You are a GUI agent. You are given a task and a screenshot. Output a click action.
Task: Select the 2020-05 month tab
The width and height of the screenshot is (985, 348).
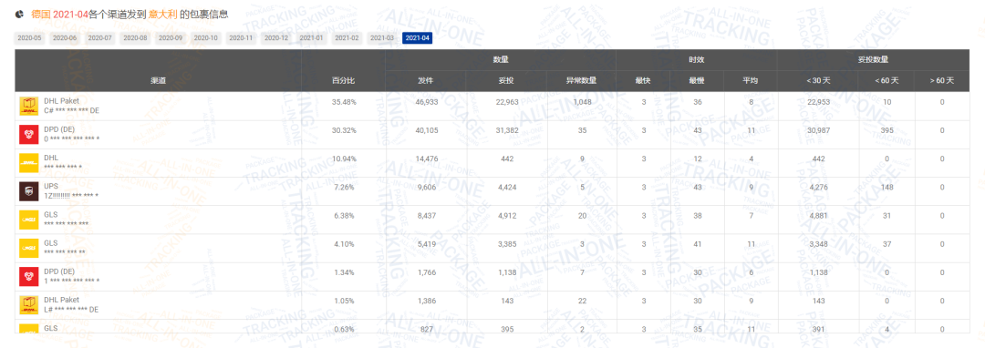click(x=29, y=38)
